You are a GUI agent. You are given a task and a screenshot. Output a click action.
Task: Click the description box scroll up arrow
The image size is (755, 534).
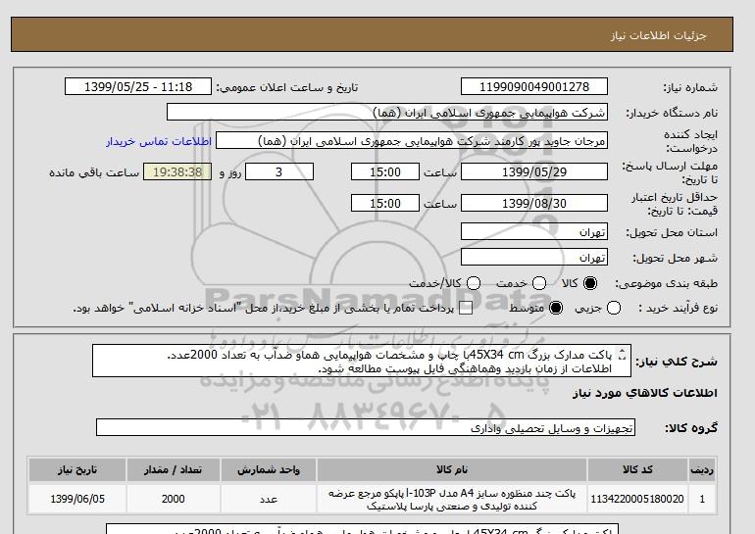point(622,351)
